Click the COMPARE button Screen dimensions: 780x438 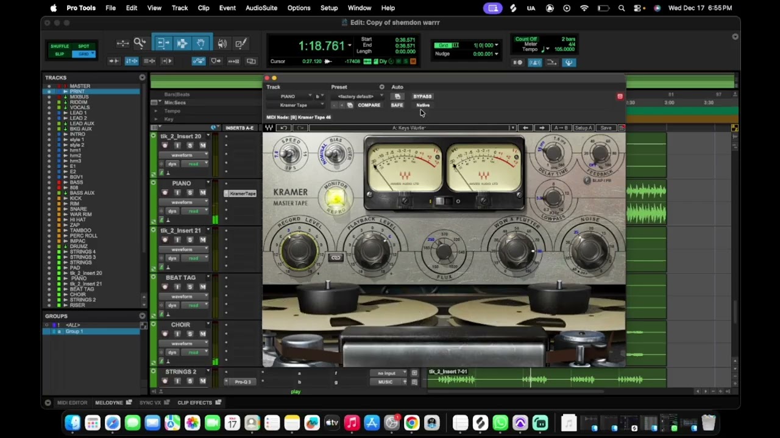369,105
